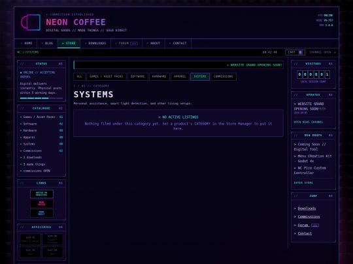The width and height of the screenshot is (353, 264).
Task: Click the VER 2.0.0 version readout
Action: [326, 25]
